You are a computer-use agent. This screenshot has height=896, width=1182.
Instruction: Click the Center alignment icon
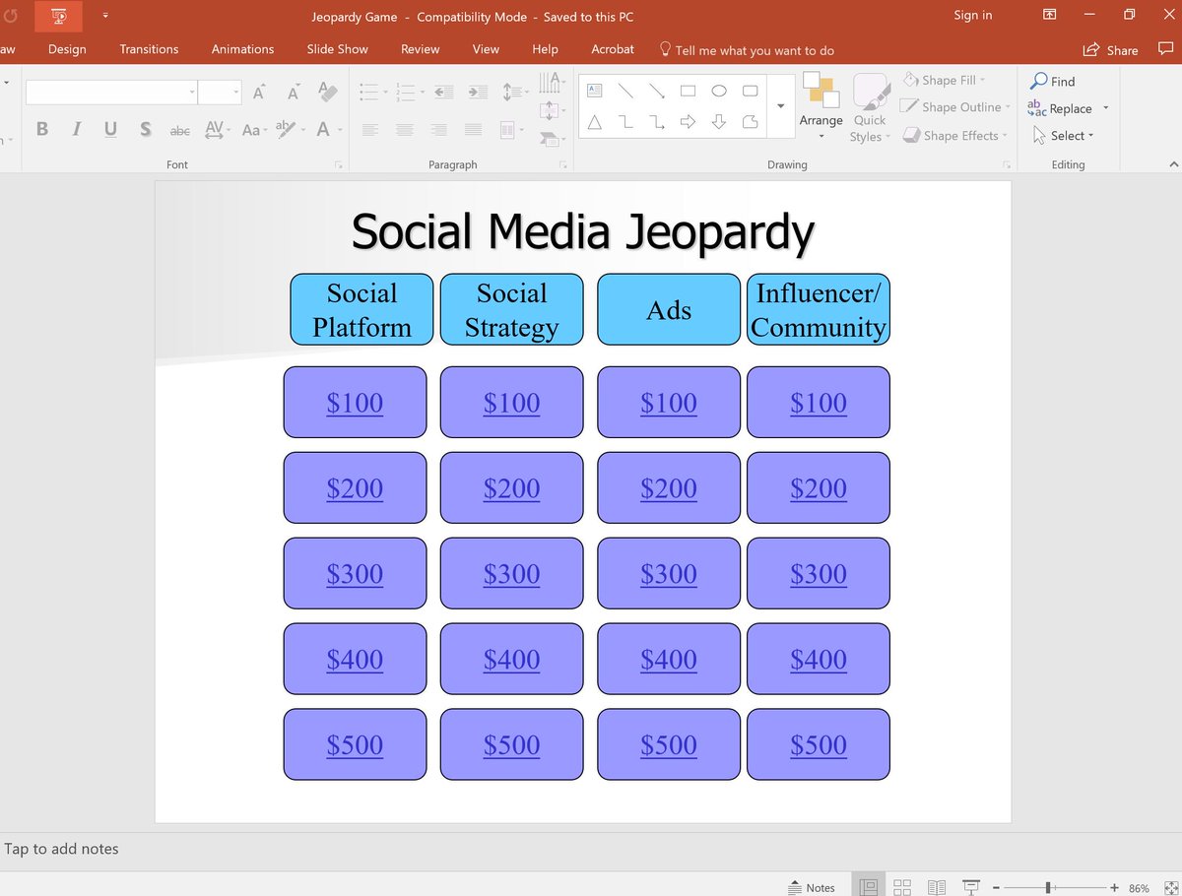[405, 130]
